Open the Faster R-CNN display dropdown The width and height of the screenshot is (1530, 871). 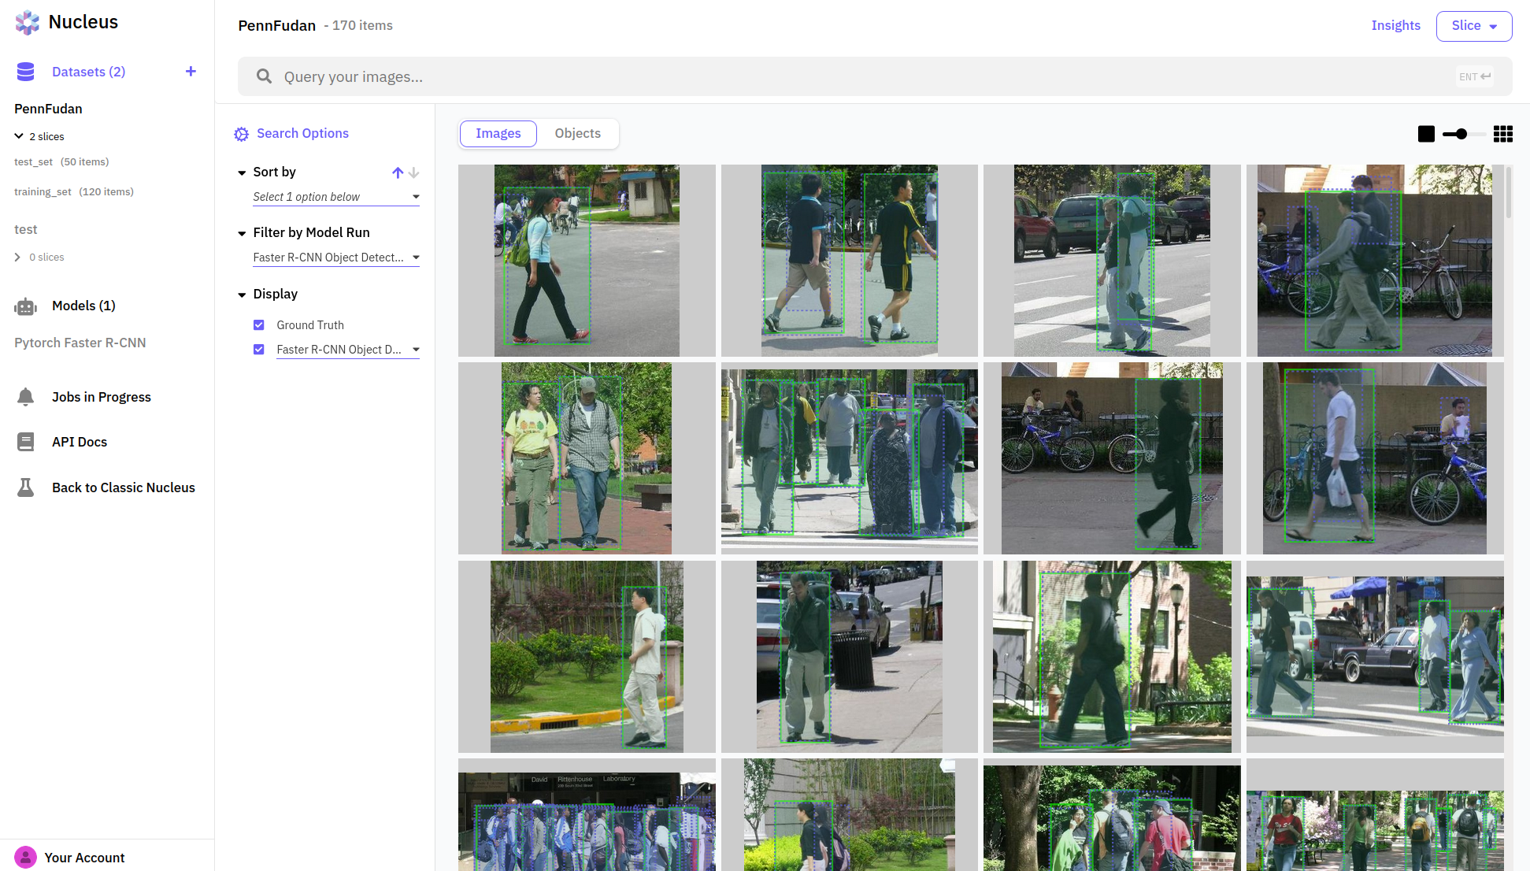(x=348, y=350)
